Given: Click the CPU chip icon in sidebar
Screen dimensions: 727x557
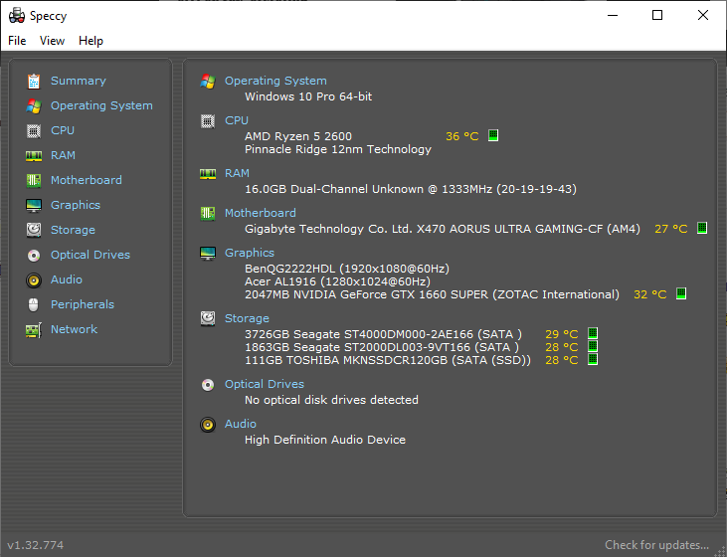Looking at the screenshot, I should [34, 130].
